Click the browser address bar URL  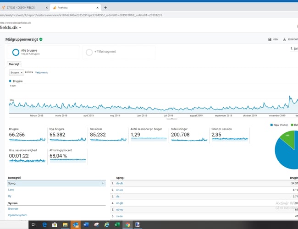point(92,15)
